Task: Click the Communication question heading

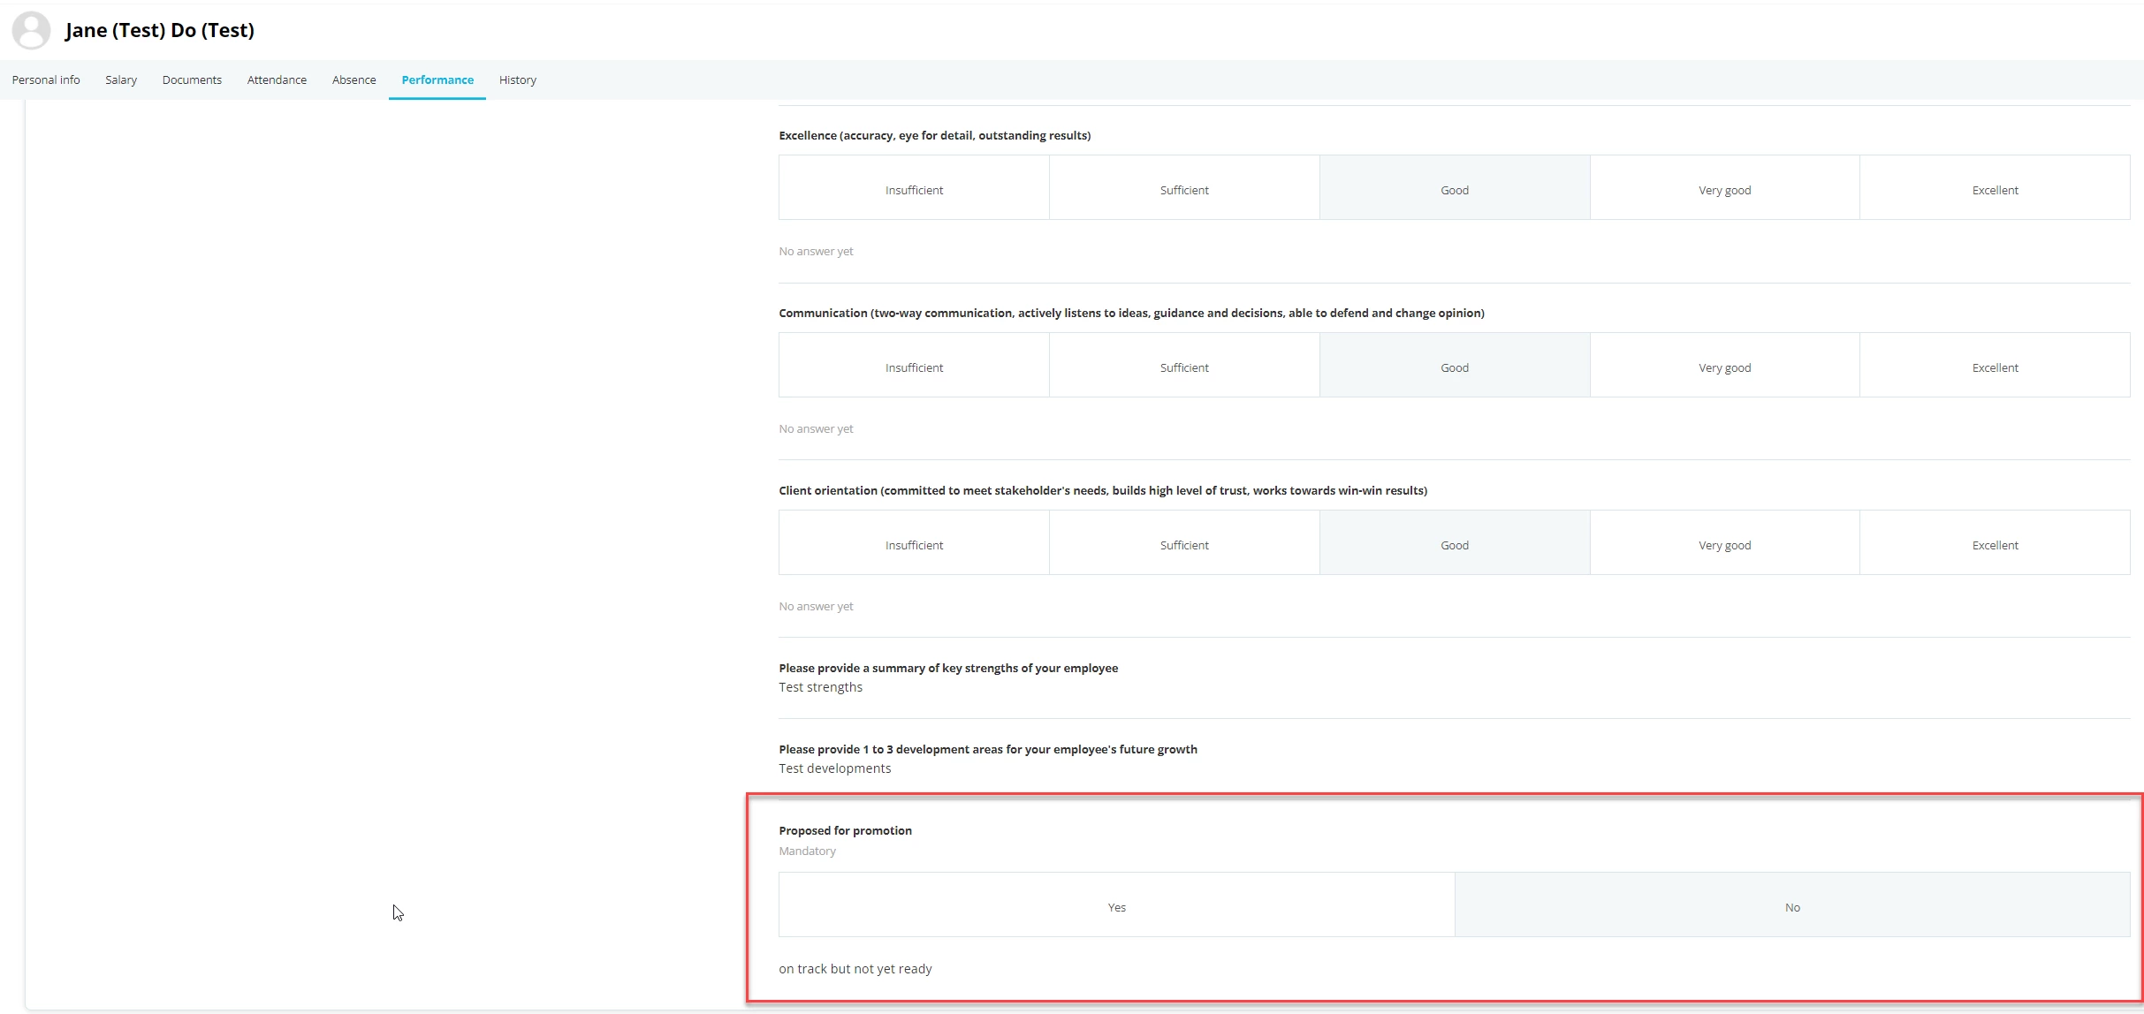Action: click(x=1131, y=313)
